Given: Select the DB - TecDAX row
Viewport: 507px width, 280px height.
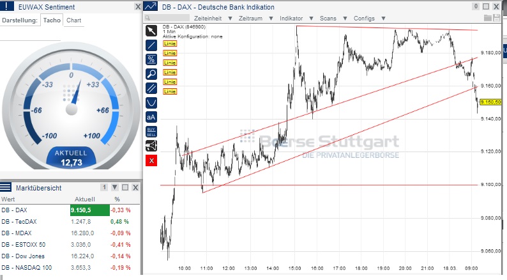Looking at the screenshot, I should [70, 222].
